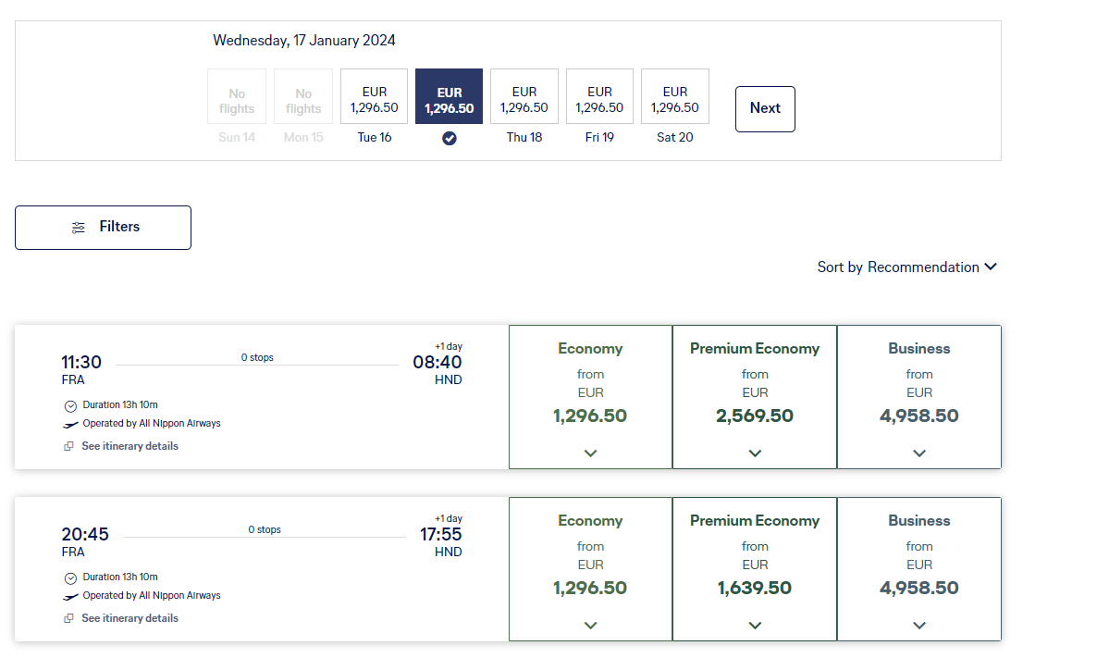The image size is (1097, 658).
Task: Expand Economy fares for the 11:30 flight
Action: [x=590, y=453]
